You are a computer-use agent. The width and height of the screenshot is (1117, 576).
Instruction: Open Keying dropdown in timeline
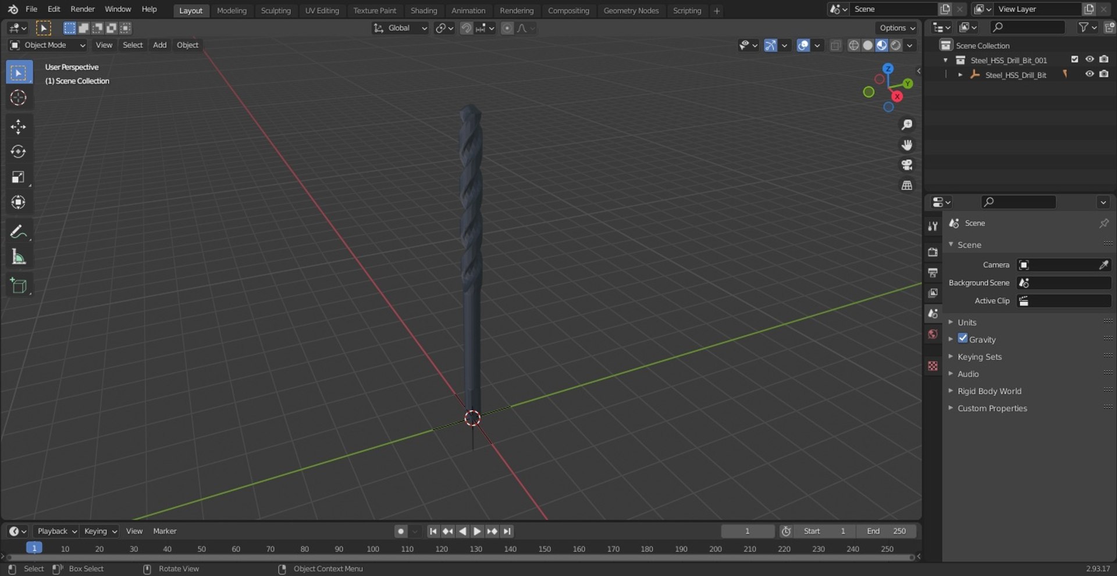point(100,531)
